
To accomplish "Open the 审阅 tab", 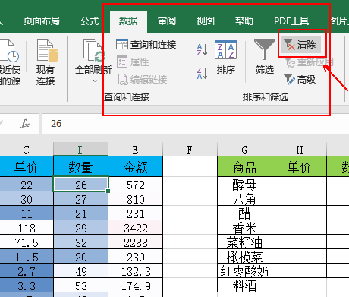I will pyautogui.click(x=167, y=21).
